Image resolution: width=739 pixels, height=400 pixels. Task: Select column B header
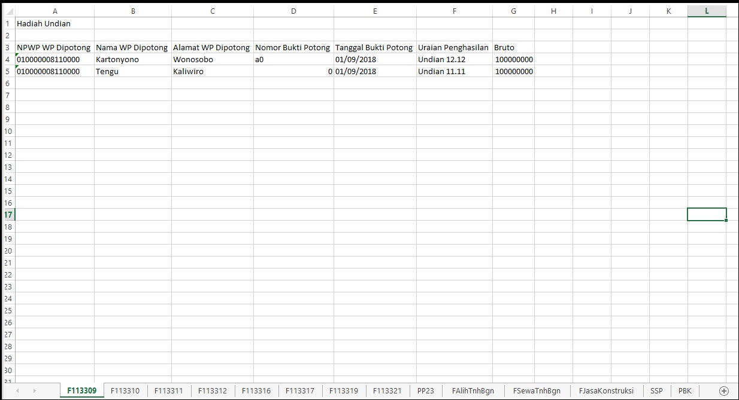[x=133, y=11]
